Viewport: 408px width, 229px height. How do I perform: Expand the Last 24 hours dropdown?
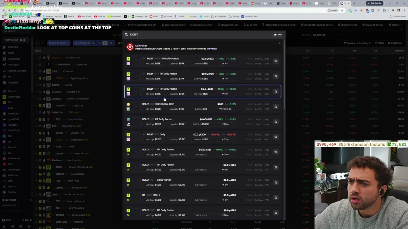[x=59, y=43]
